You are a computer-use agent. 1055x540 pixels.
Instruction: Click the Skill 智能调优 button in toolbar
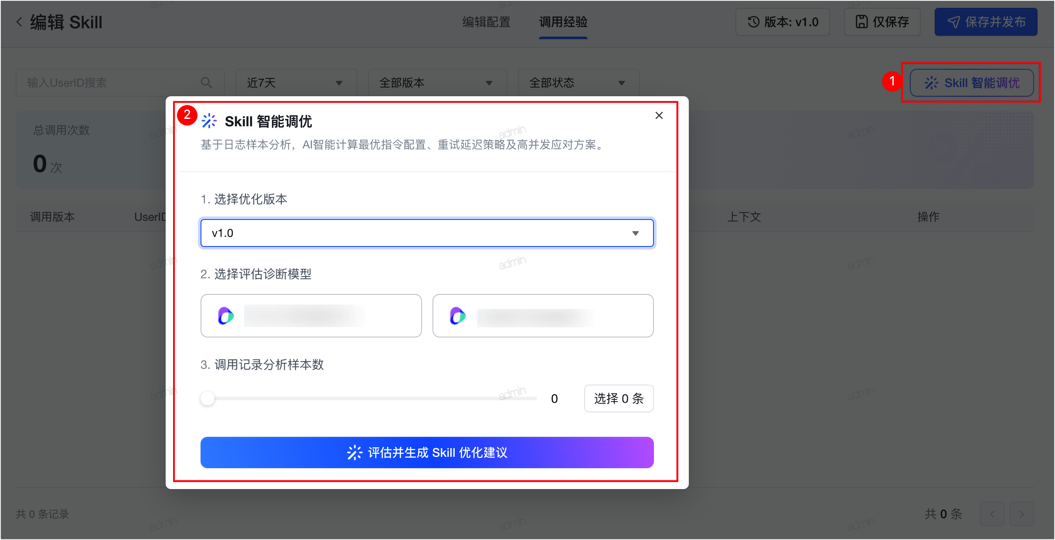point(972,83)
